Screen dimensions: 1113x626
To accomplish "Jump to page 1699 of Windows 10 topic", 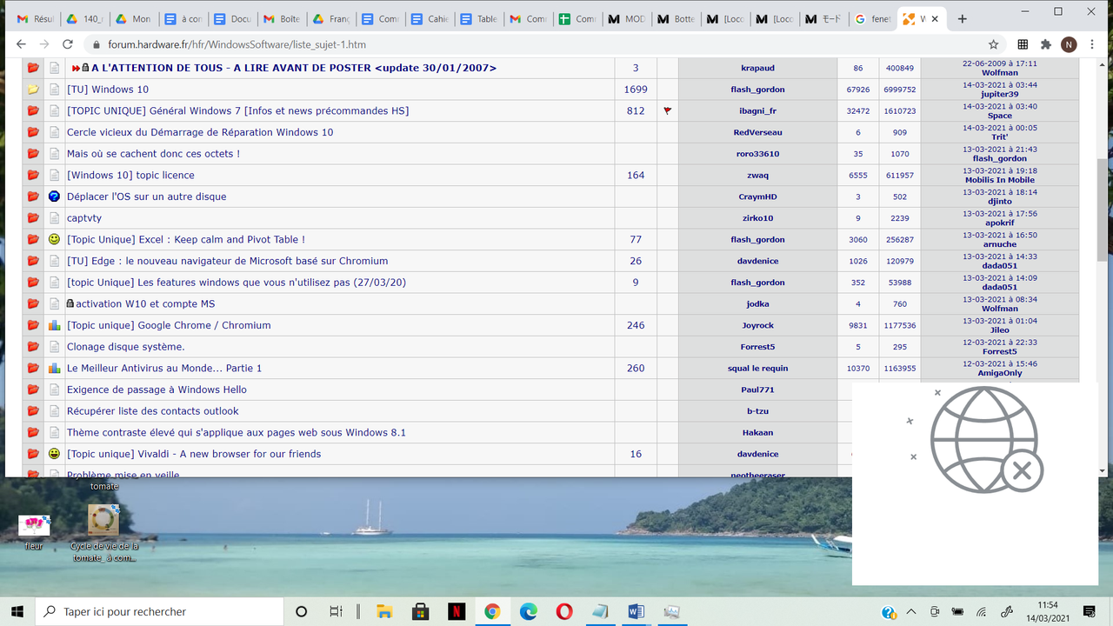I will click(x=636, y=90).
